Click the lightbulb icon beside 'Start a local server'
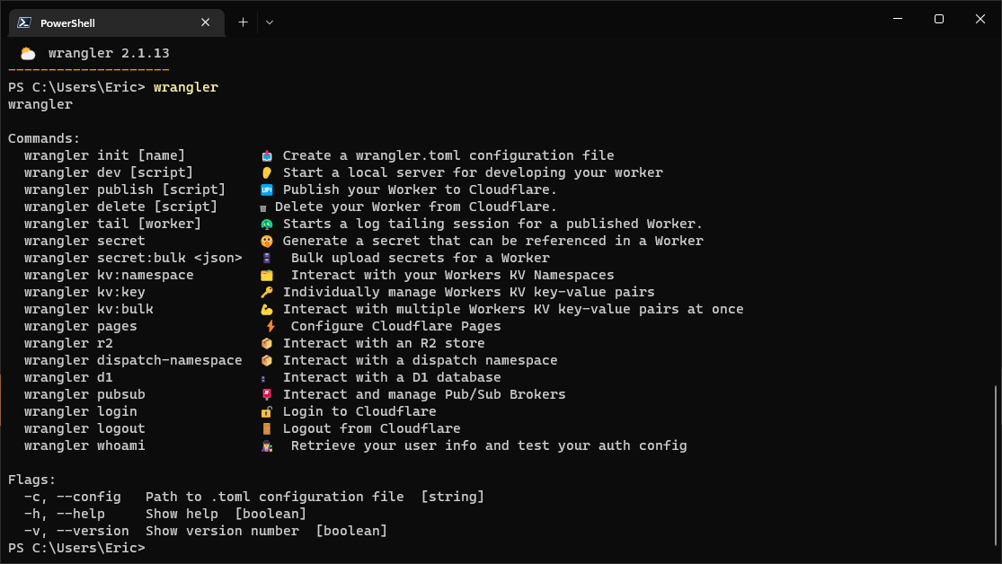 coord(266,172)
